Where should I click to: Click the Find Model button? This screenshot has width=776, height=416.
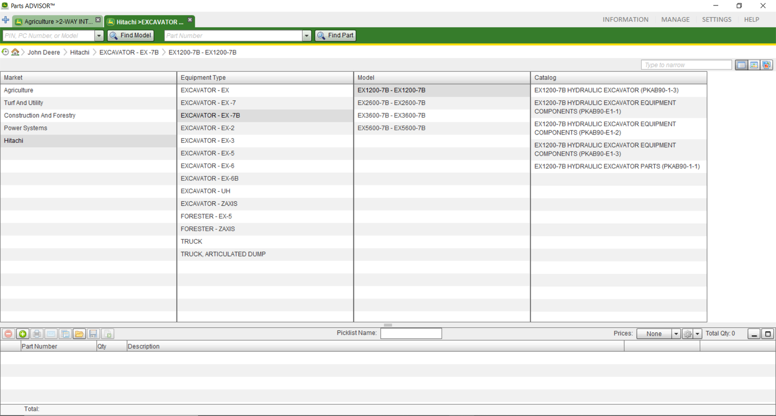coord(130,35)
